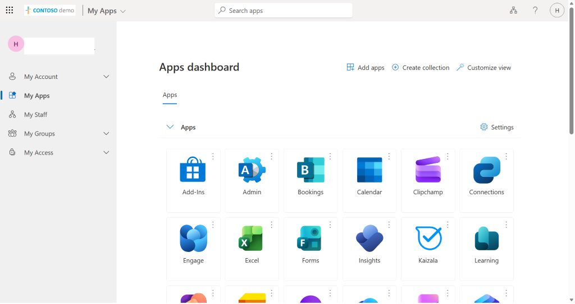
Task: Click the pink profile avatar in sidebar
Action: pyautogui.click(x=16, y=44)
